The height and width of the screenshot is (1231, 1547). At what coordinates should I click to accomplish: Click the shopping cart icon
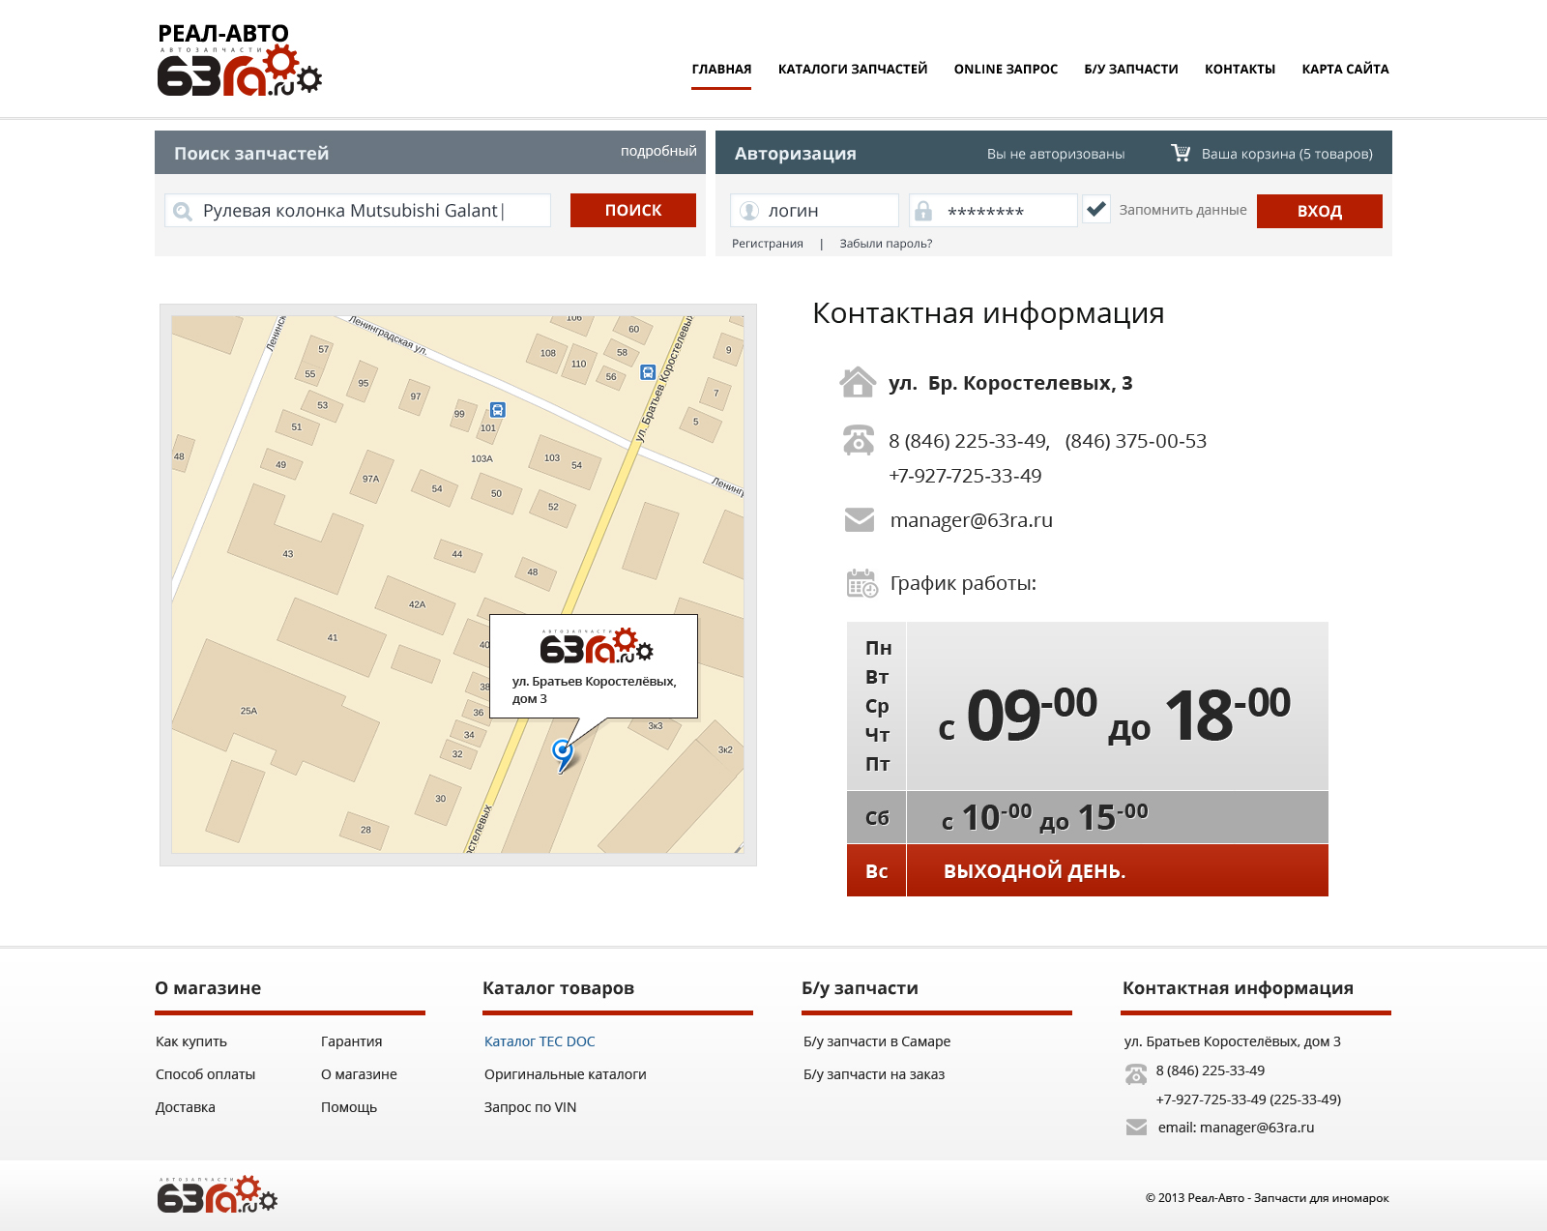coord(1181,153)
